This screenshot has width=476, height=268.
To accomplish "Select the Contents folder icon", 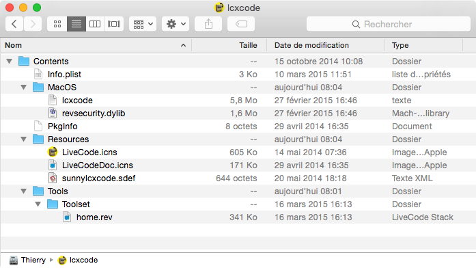I will click(x=24, y=61).
